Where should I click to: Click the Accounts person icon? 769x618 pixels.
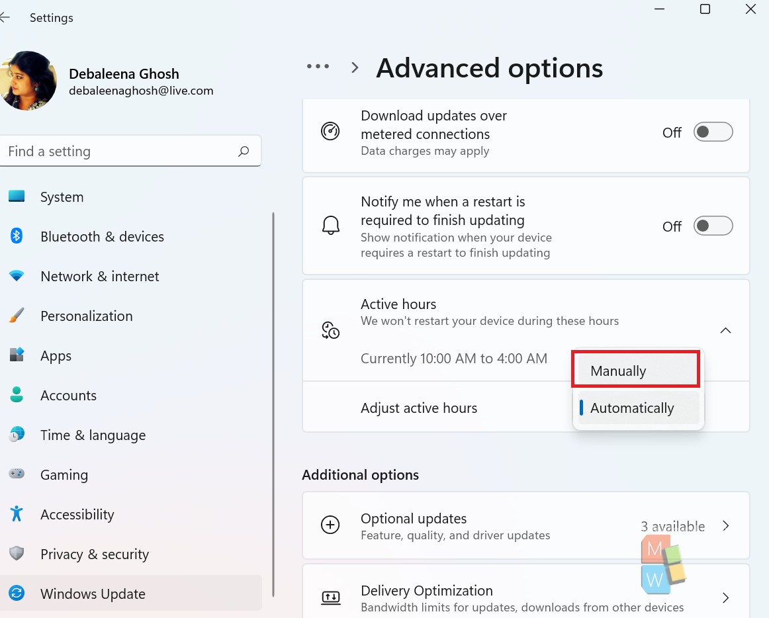coord(17,395)
